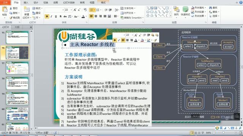Image resolution: width=243 pixels, height=136 pixels.
Task: Click the Paste (粘贴) icon
Action: (5, 9)
